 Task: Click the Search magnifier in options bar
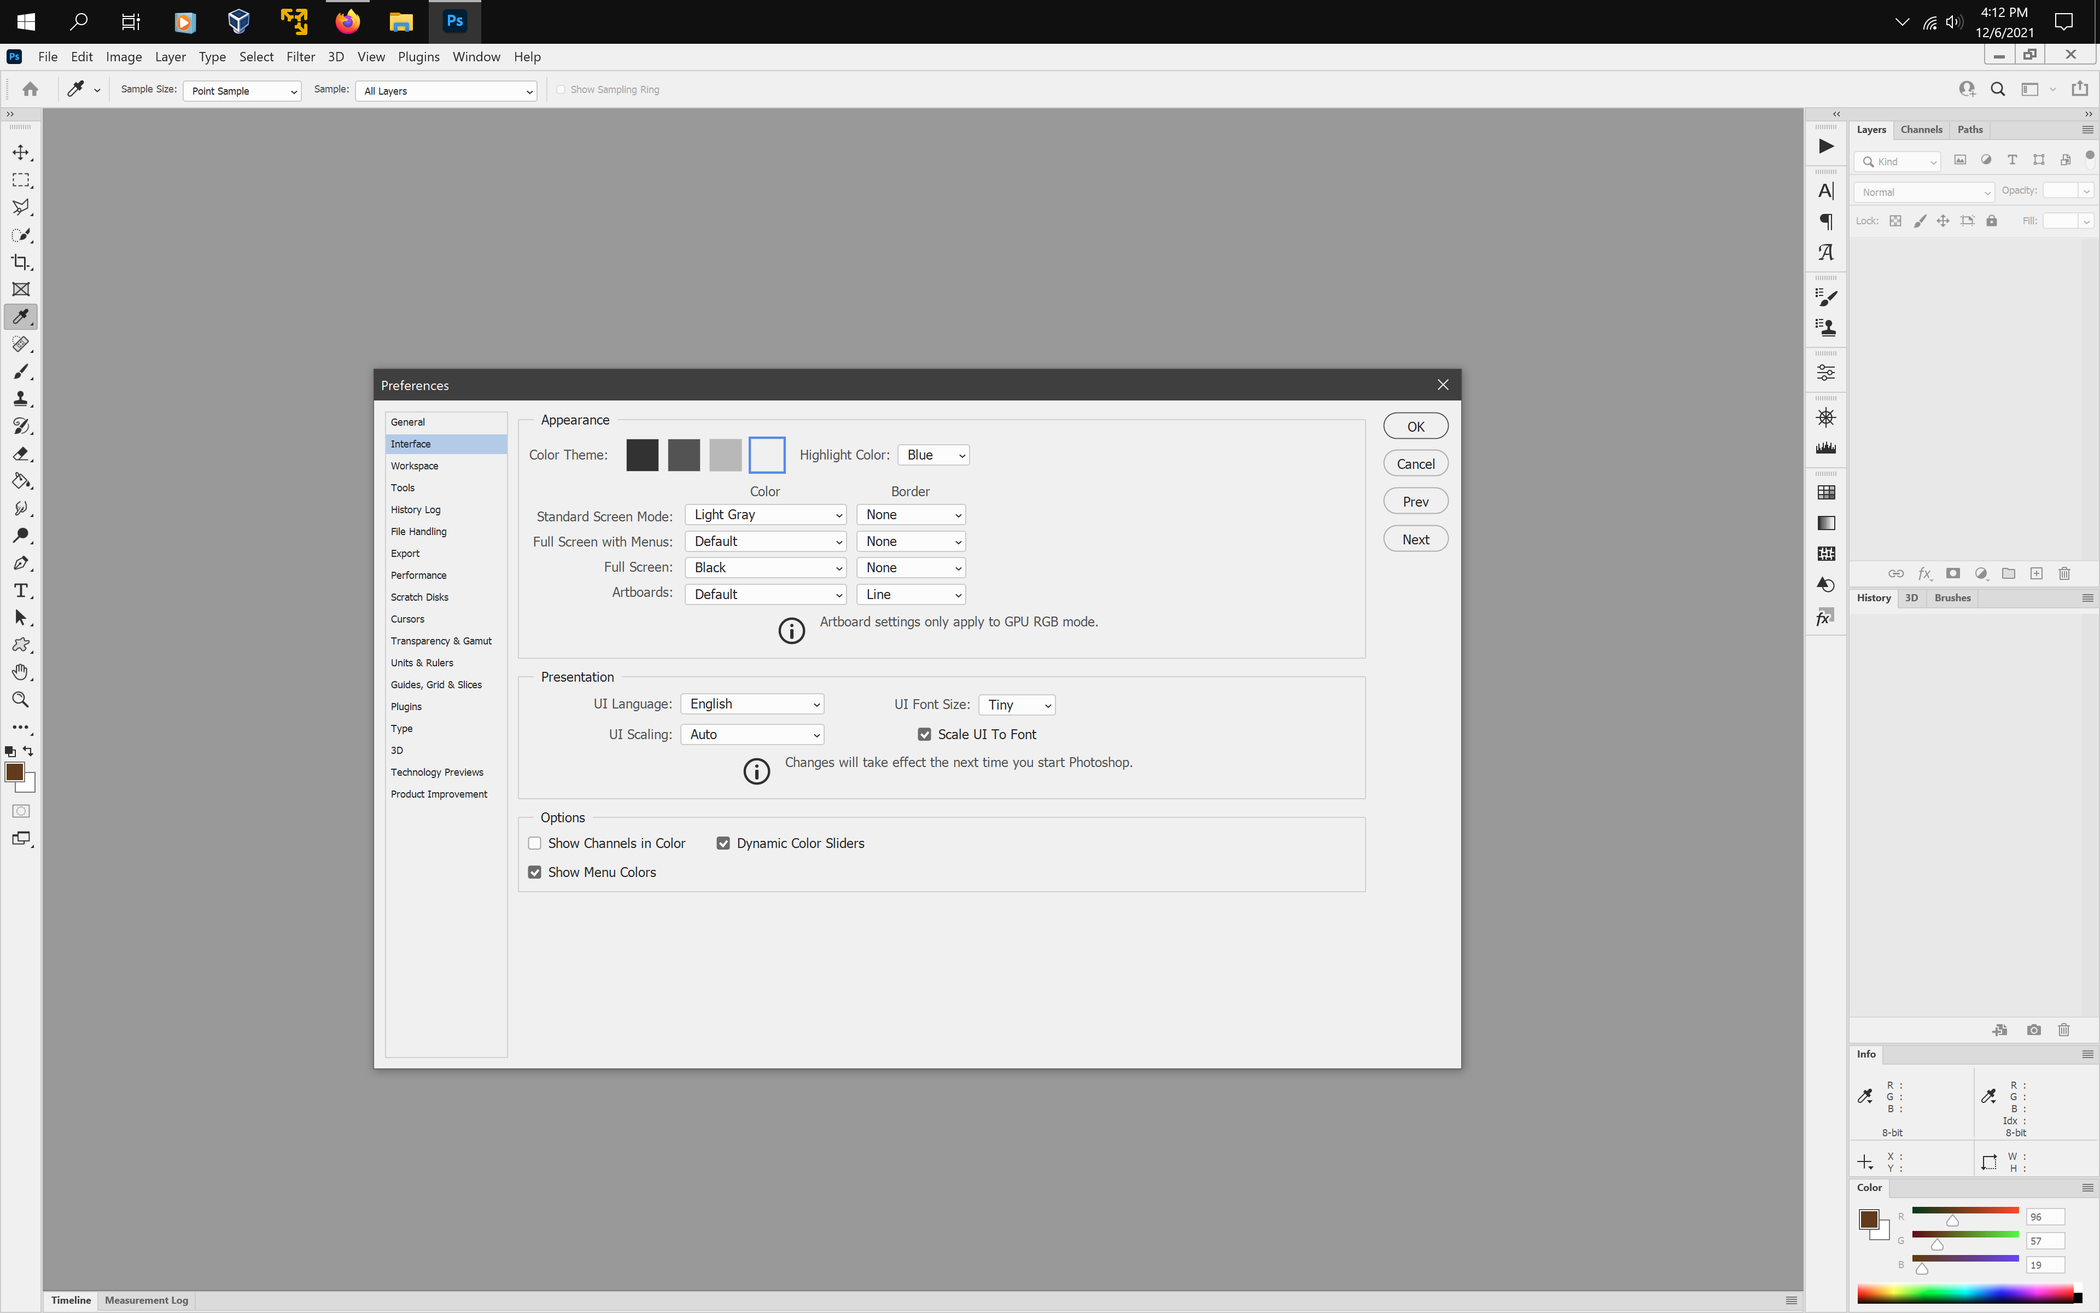pos(1998,89)
